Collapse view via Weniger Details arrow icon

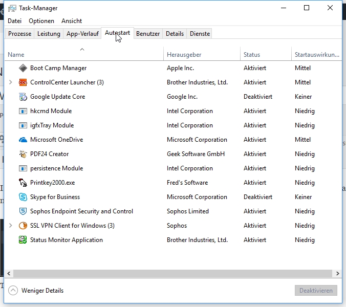coord(13,291)
